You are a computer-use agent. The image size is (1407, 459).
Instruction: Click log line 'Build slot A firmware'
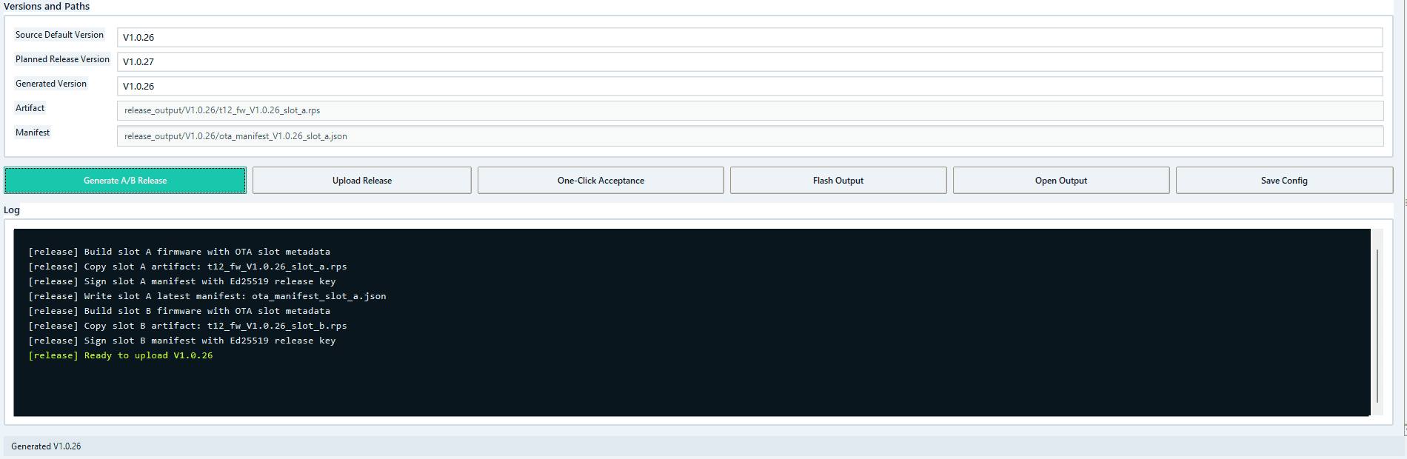pos(179,252)
